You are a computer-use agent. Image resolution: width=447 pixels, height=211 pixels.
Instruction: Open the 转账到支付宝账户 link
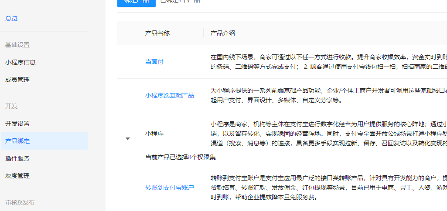tap(170, 188)
